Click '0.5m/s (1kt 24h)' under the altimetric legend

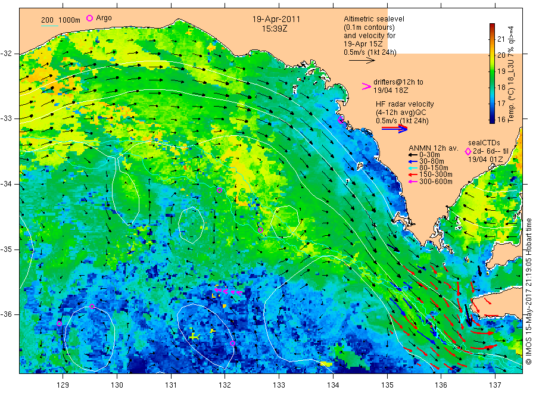pyautogui.click(x=370, y=52)
